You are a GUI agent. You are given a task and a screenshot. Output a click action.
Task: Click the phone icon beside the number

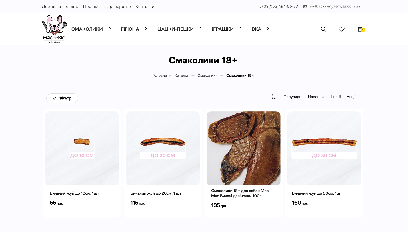coord(259,7)
